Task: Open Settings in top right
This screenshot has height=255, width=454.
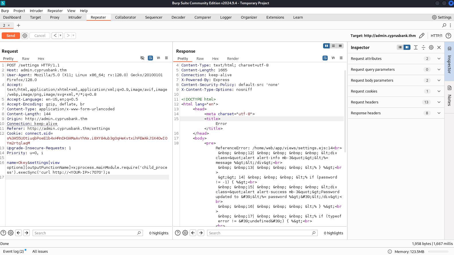Action: (442, 17)
